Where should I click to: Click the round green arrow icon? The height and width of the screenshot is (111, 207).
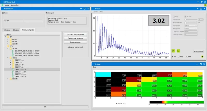[x=202, y=56]
